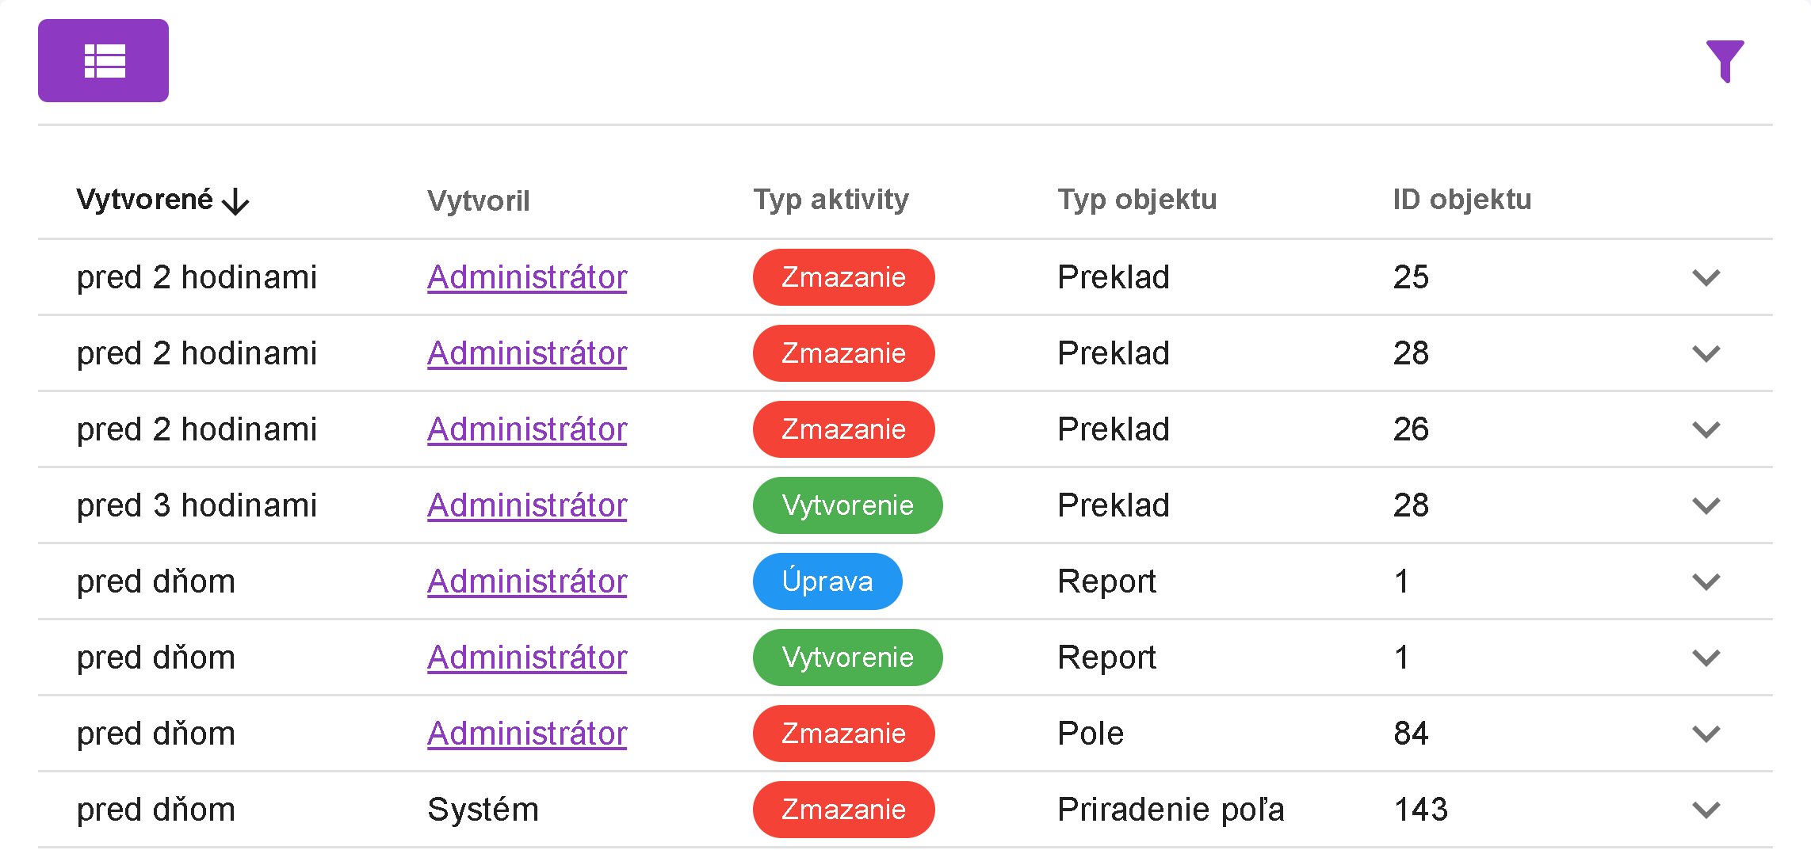The width and height of the screenshot is (1811, 850).
Task: Click the Zmazanie badge for Priradenie poľa
Action: [x=843, y=810]
